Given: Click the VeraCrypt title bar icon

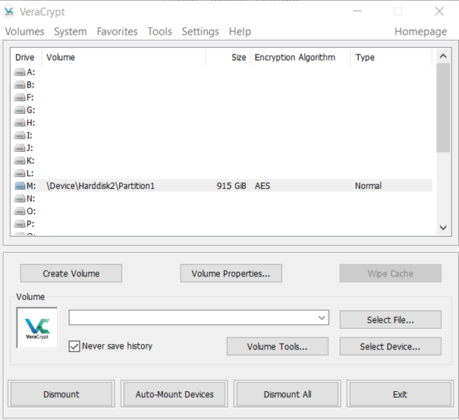Looking at the screenshot, I should pos(9,11).
